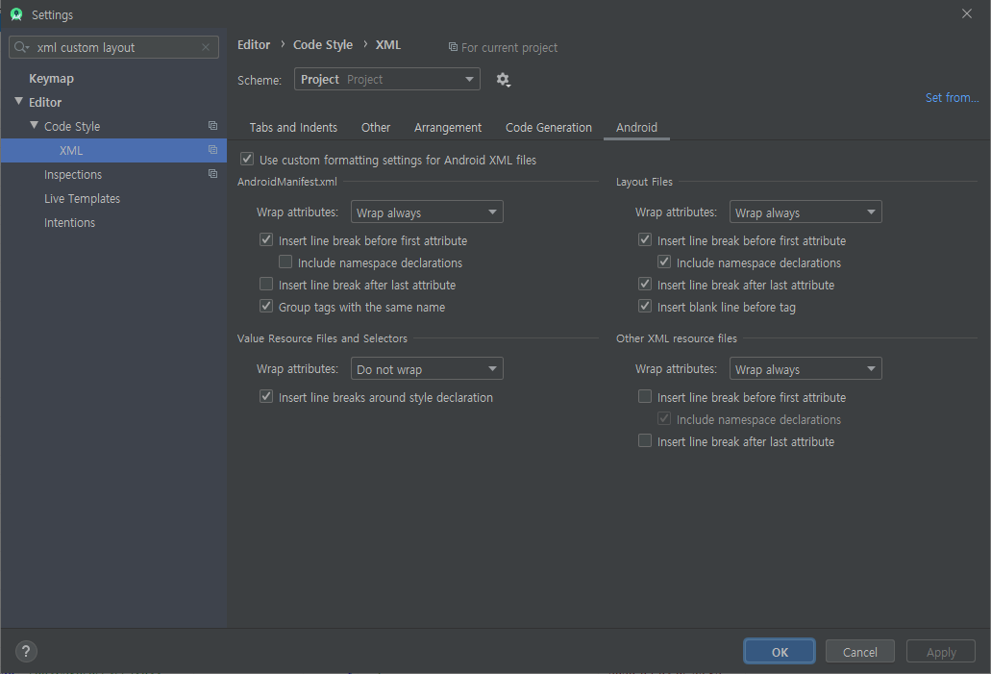The image size is (991, 674).
Task: Switch to Tabs and Indents tab
Action: [293, 127]
